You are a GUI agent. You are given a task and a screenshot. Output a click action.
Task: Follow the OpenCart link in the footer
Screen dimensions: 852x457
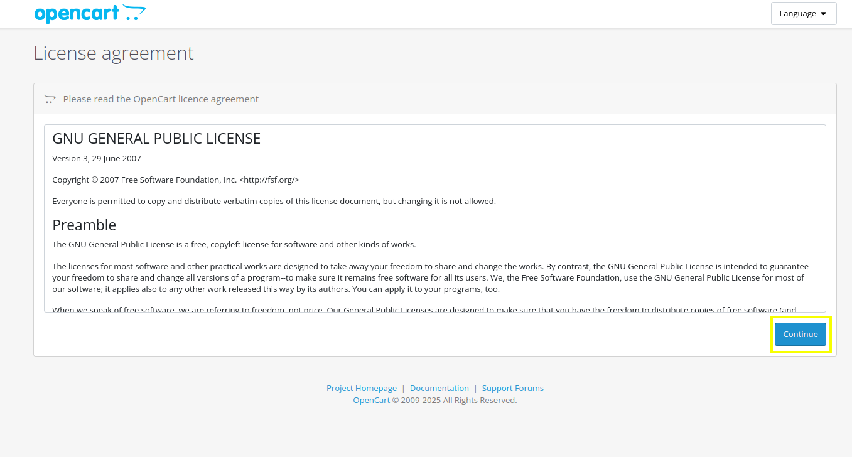371,400
